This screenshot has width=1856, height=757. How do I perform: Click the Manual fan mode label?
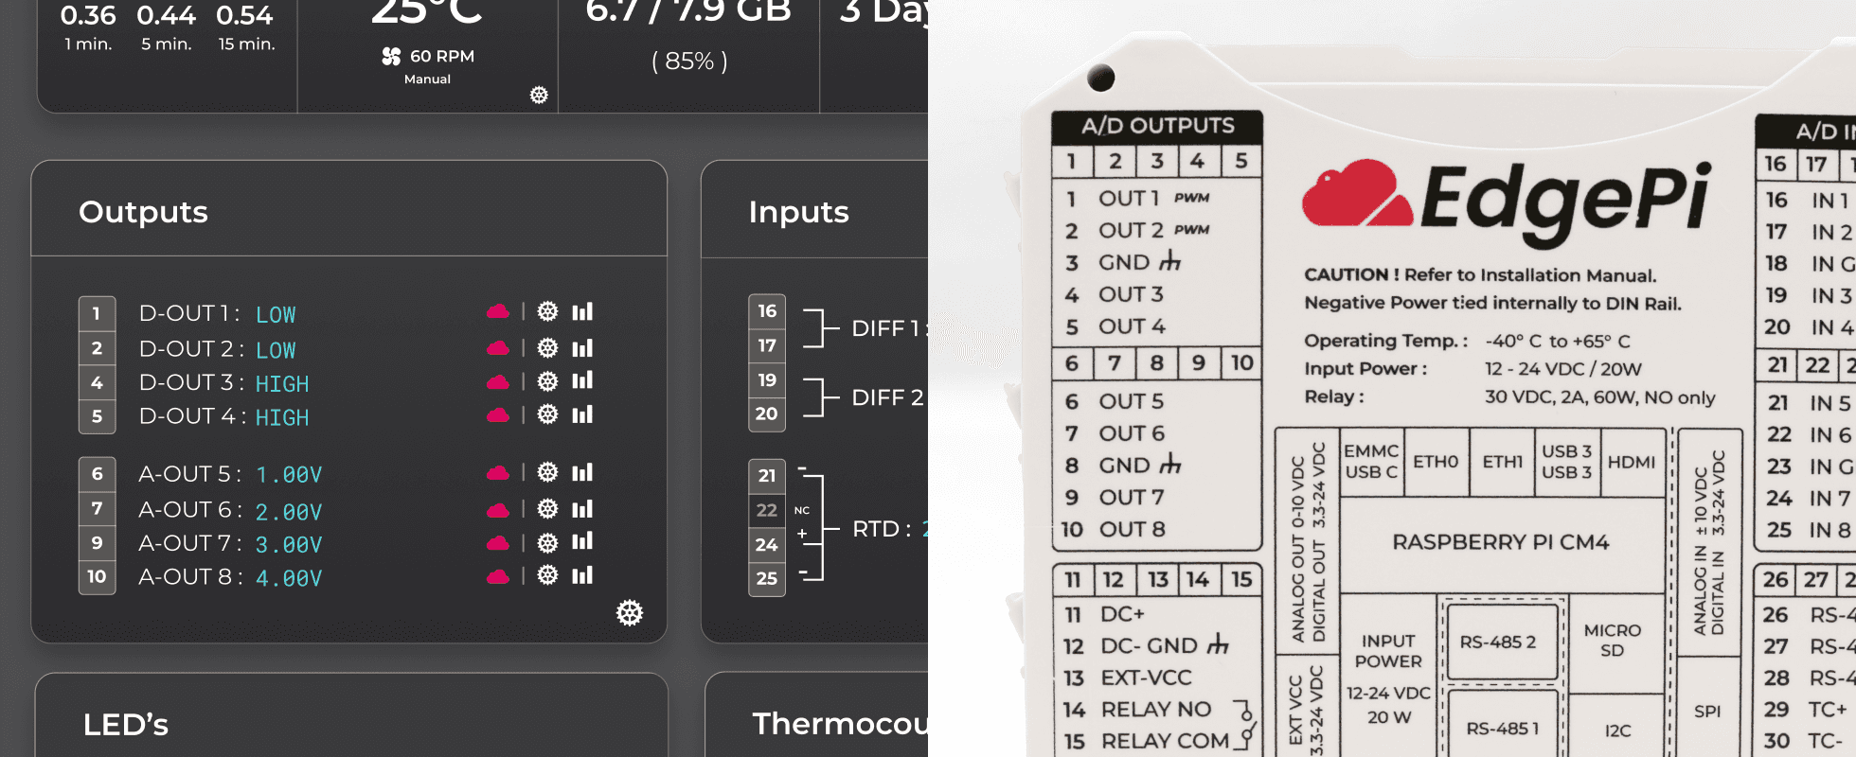(x=427, y=79)
